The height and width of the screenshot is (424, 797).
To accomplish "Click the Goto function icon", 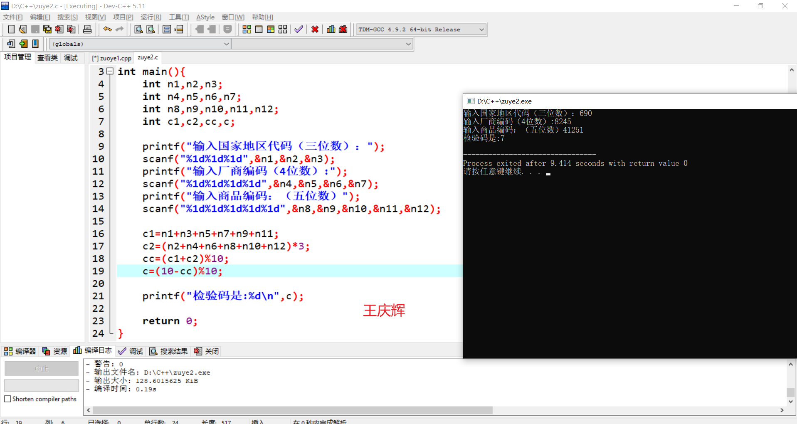I will click(167, 29).
